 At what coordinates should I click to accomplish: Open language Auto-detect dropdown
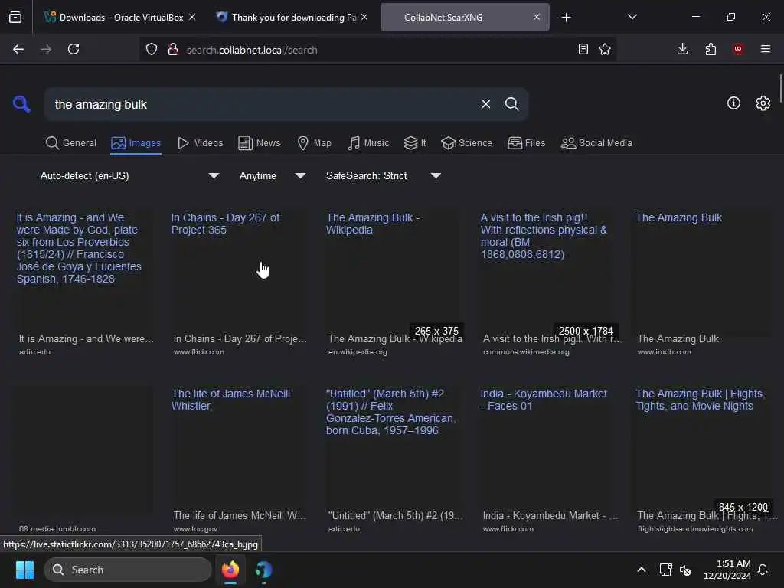(129, 175)
